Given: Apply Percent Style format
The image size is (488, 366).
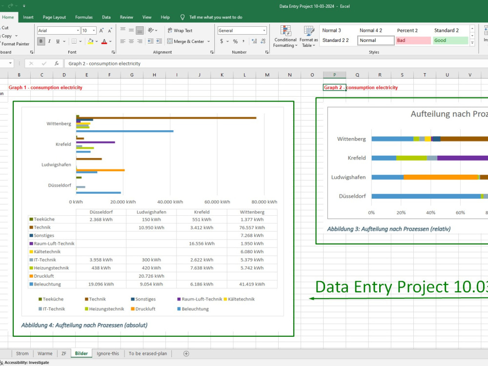Looking at the screenshot, I should pos(235,41).
